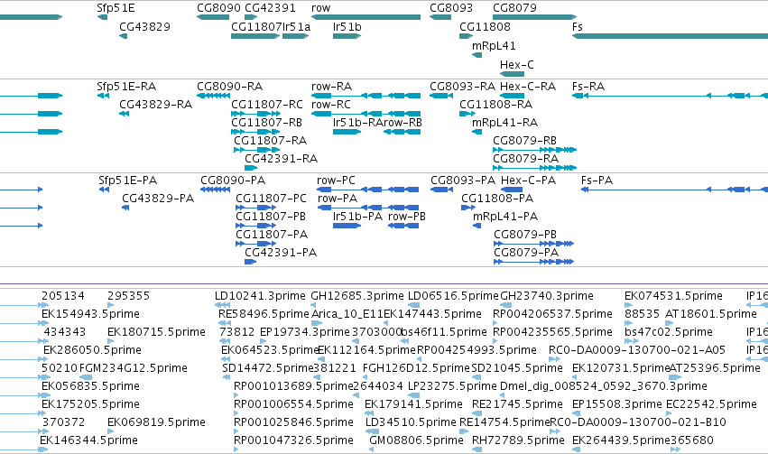Screen dimensions: 768x454
Task: Select transcript label Ir51b-RA
Action: coord(357,123)
